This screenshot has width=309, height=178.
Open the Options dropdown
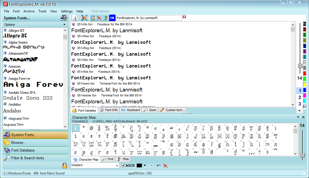tap(35, 25)
